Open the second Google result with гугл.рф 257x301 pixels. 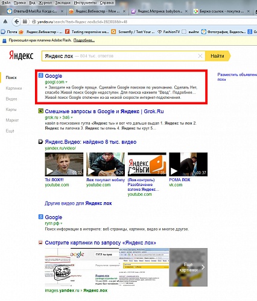coord(54,217)
